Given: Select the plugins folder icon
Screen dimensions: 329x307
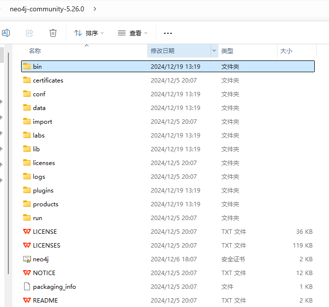Looking at the screenshot, I should (x=27, y=190).
